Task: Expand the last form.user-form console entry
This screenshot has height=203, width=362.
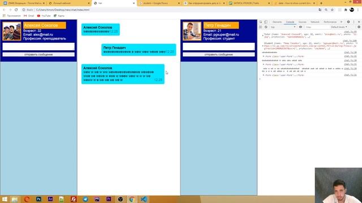Action: click(263, 75)
